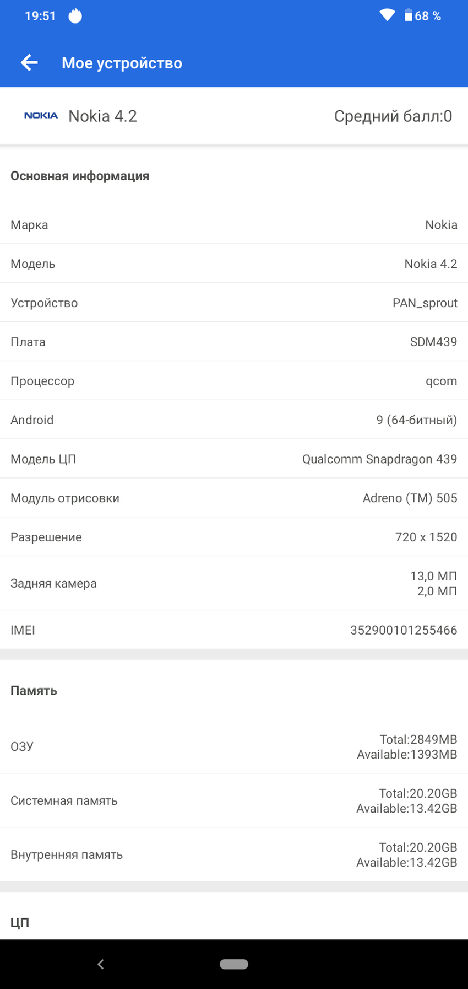Image resolution: width=468 pixels, height=989 pixels.
Task: Tap the Задняя камера row
Action: pos(234,583)
